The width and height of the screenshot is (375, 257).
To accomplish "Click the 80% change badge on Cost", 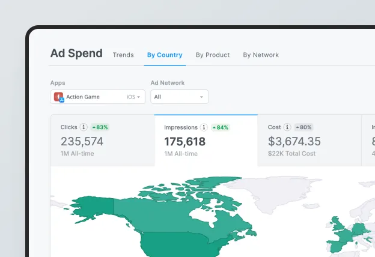I will point(303,127).
